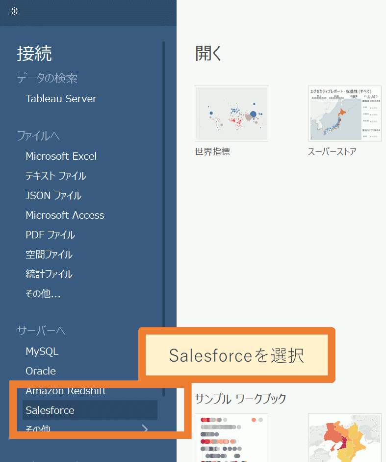This screenshot has width=386, height=462.
Task: Connect to Microsoft Access
Action: click(x=65, y=215)
